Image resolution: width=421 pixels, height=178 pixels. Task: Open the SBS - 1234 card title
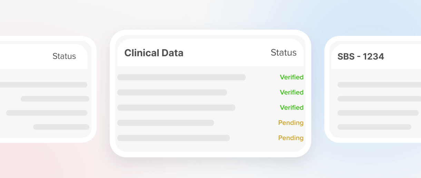pos(361,57)
